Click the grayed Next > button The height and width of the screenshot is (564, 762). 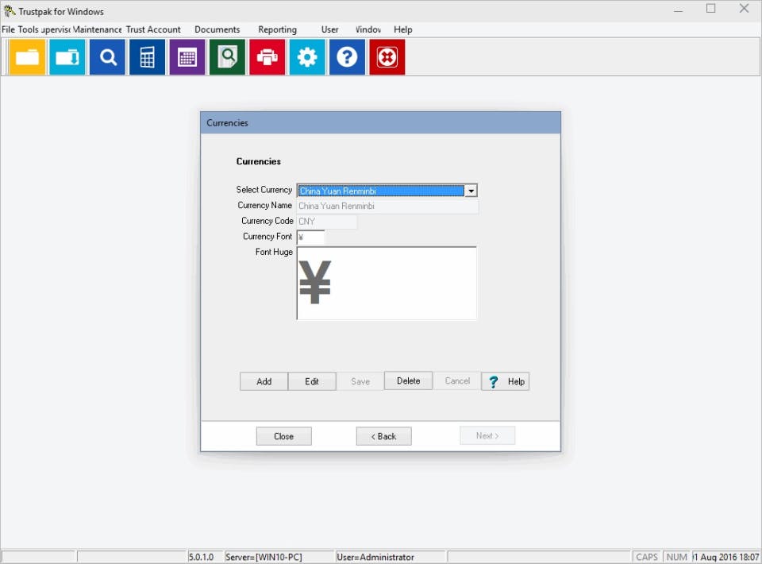click(x=487, y=435)
